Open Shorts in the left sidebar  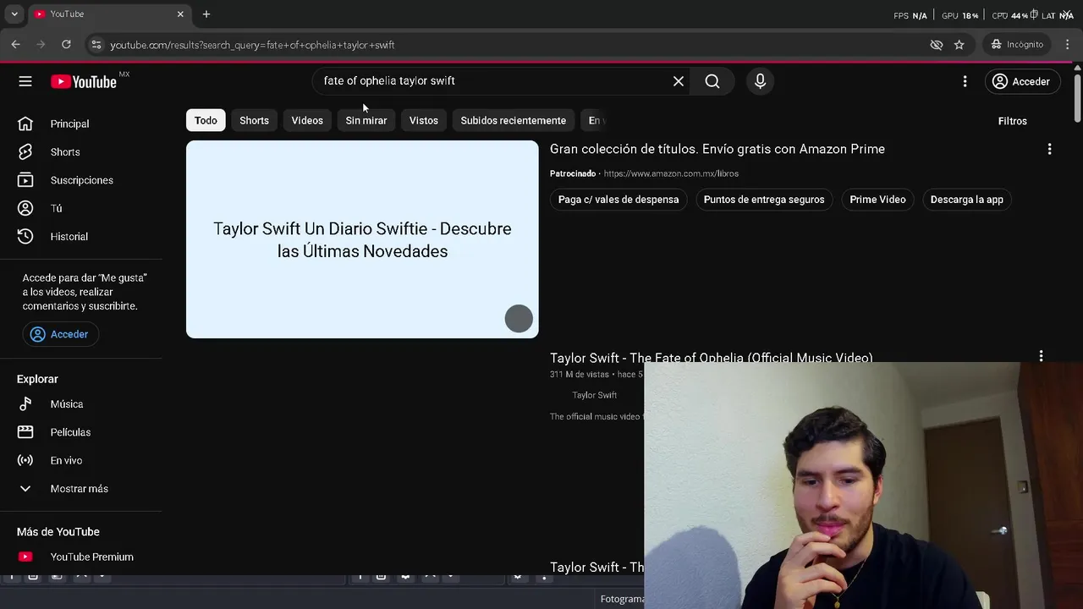[x=80, y=152]
